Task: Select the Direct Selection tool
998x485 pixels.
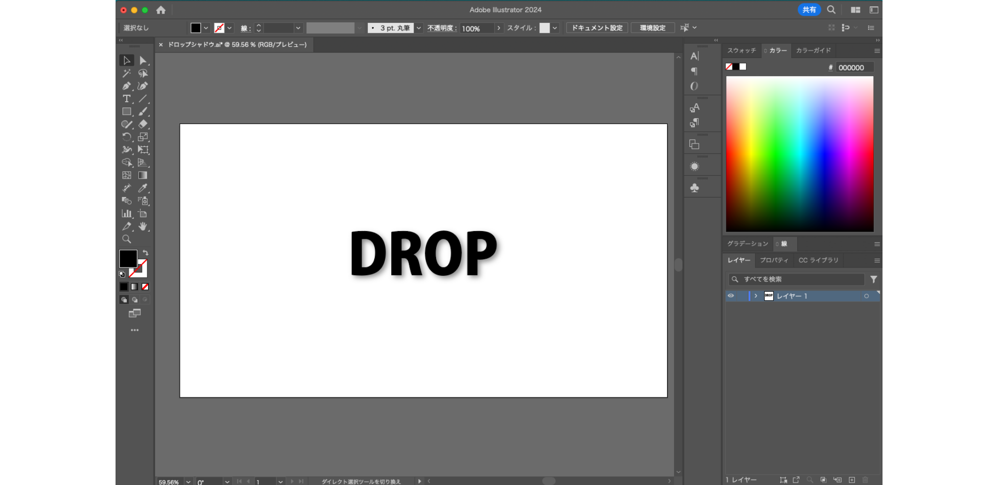Action: coord(143,60)
